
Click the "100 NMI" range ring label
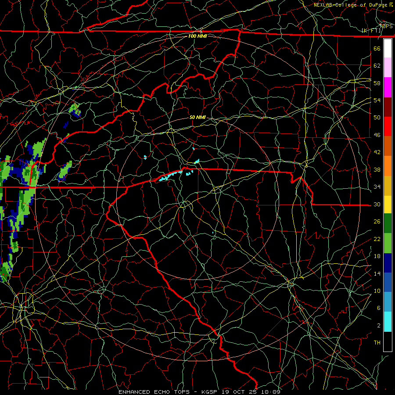point(197,36)
